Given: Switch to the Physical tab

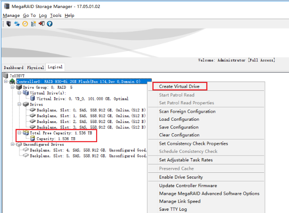Looking at the screenshot, I should [36, 67].
